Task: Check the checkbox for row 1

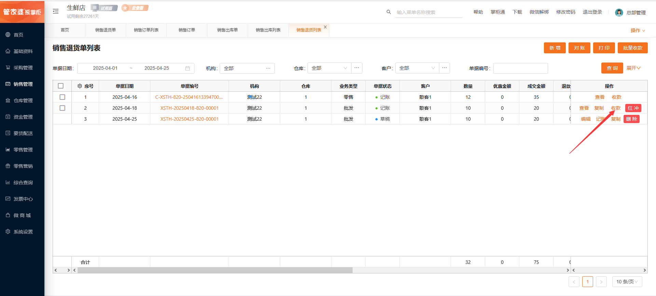Action: pos(62,97)
